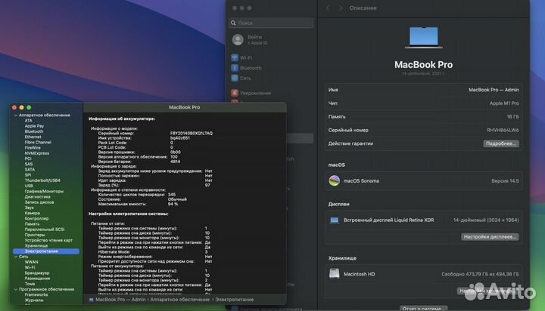
Task: Select Ethernet in hardware list
Action: point(33,137)
